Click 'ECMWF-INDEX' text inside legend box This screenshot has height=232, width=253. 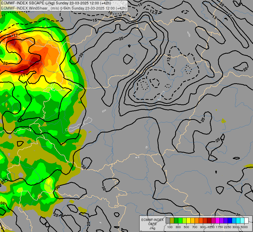coord(152,220)
